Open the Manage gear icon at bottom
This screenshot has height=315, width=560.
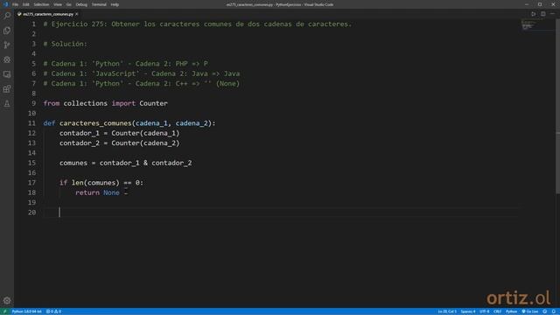click(x=7, y=300)
